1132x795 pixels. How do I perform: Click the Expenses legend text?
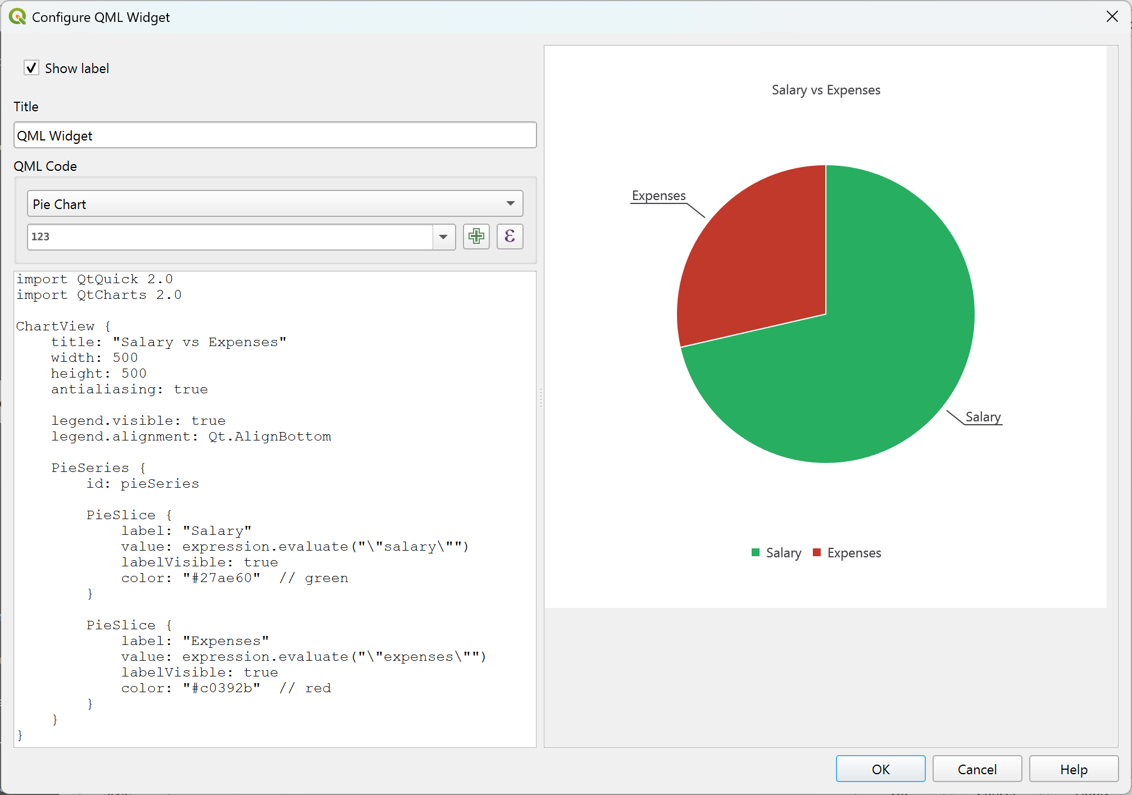tap(854, 553)
